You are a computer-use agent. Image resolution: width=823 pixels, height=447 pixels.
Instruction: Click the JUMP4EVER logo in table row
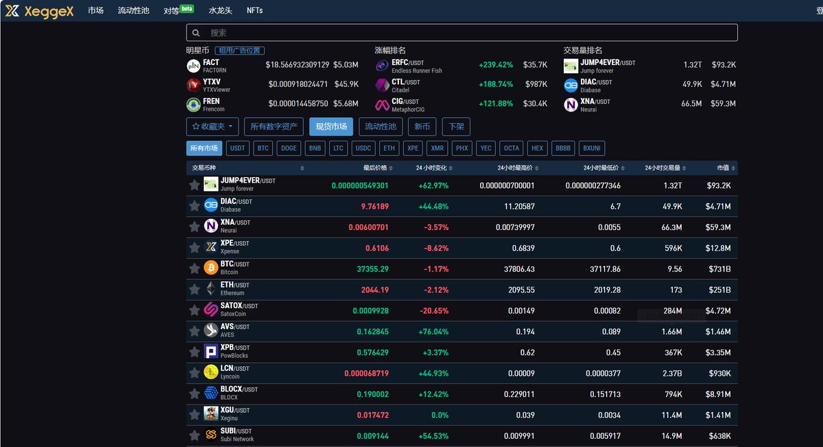click(211, 184)
